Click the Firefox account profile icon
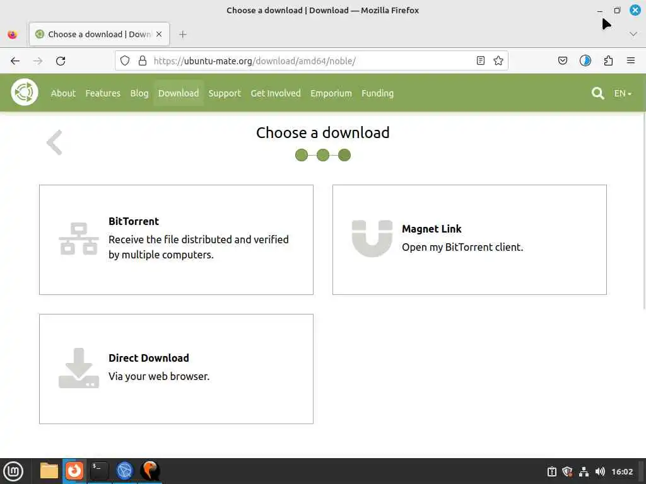 tap(585, 61)
